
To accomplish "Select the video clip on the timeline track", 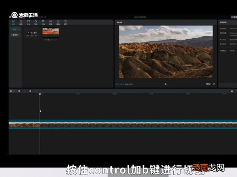I will tap(123, 124).
